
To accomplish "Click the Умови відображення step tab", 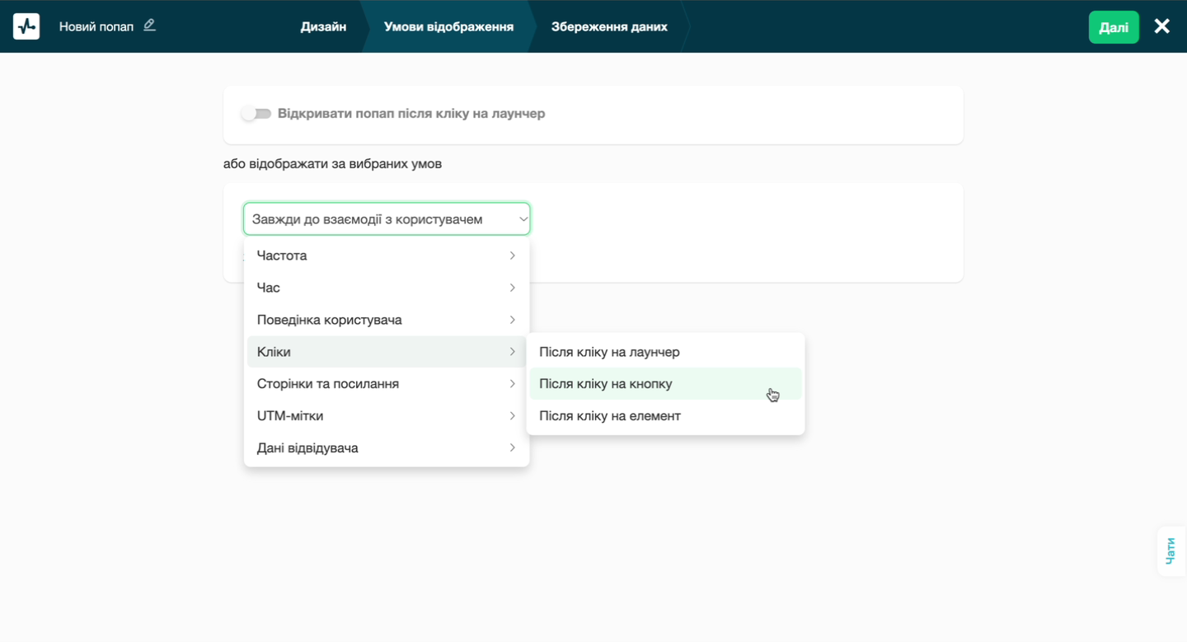I will pyautogui.click(x=448, y=26).
